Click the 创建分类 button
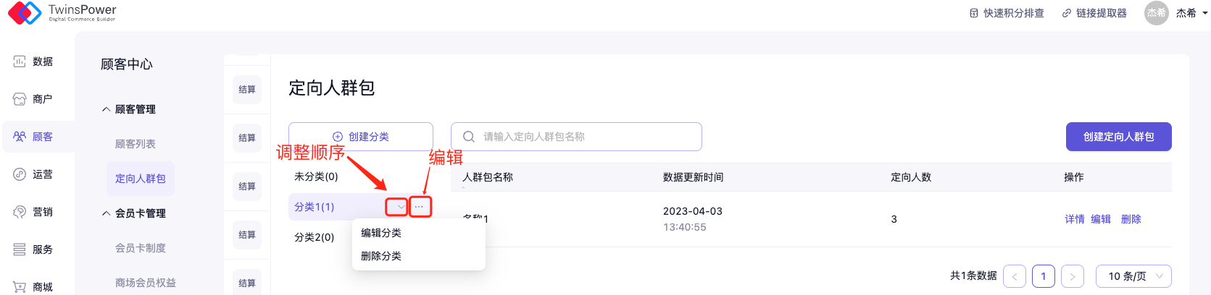The image size is (1211, 295). (x=361, y=137)
